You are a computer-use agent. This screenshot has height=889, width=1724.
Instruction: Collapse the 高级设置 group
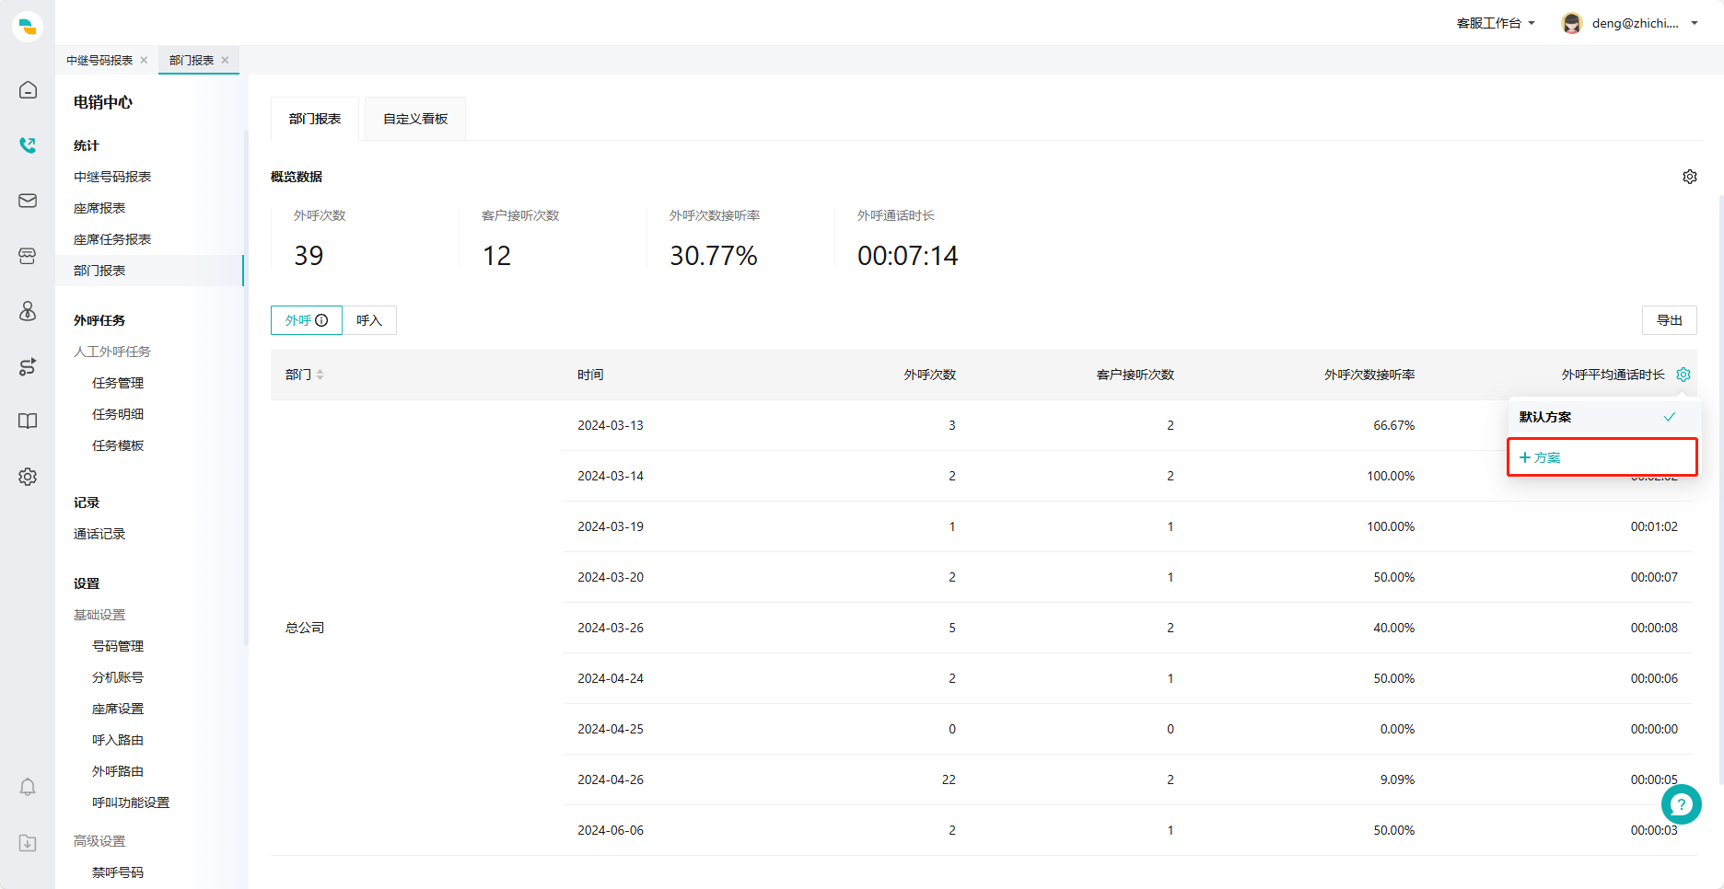point(99,841)
